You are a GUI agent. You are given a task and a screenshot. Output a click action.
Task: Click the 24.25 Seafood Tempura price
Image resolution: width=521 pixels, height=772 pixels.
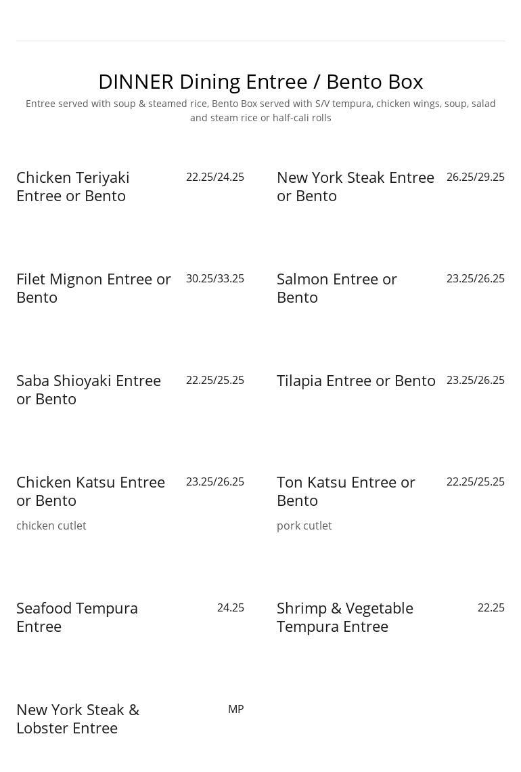click(x=231, y=607)
